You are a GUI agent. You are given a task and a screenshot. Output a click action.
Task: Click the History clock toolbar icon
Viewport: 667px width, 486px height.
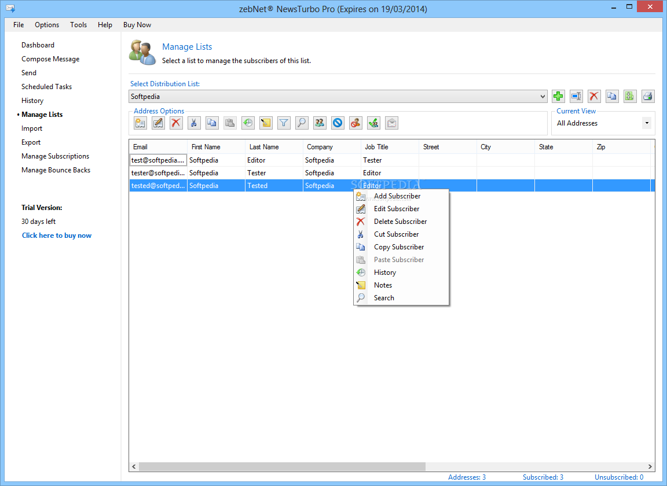[248, 123]
